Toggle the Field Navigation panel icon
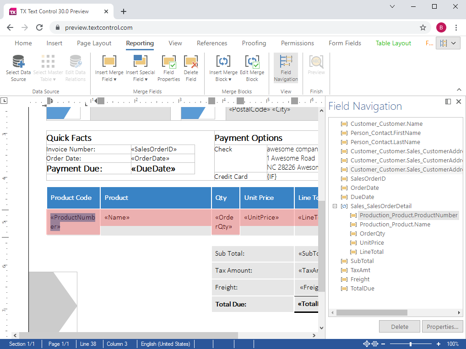 point(286,66)
